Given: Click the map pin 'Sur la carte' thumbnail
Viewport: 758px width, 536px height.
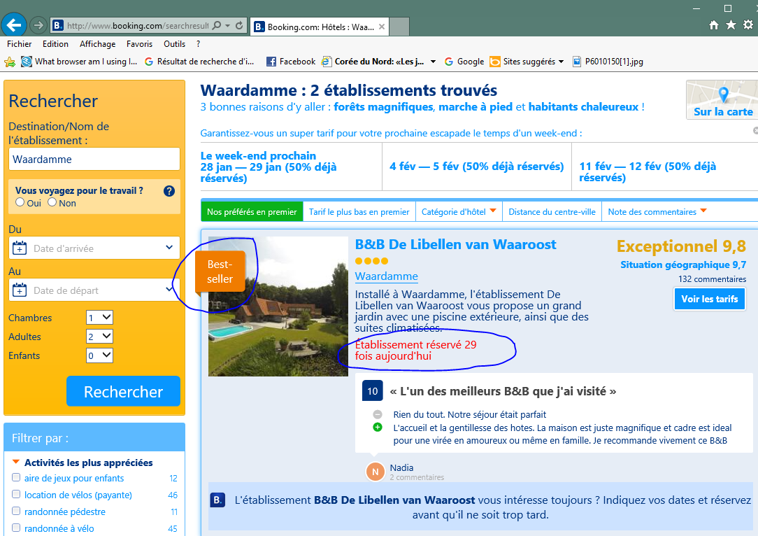Looking at the screenshot, I should pyautogui.click(x=722, y=99).
